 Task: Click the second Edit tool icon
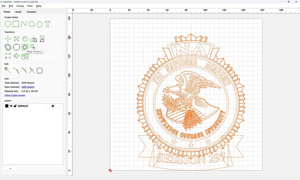point(16,70)
